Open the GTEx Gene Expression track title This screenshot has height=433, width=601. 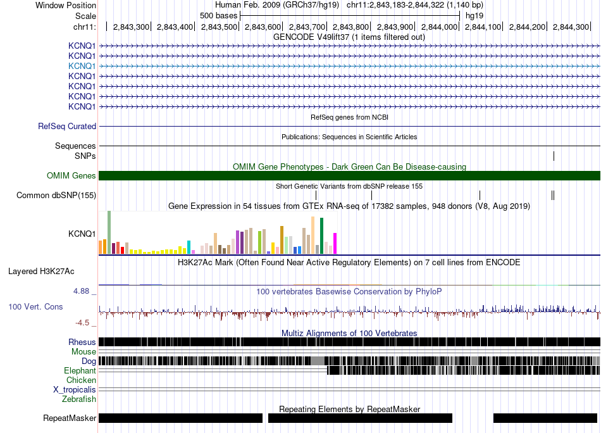tap(349, 206)
